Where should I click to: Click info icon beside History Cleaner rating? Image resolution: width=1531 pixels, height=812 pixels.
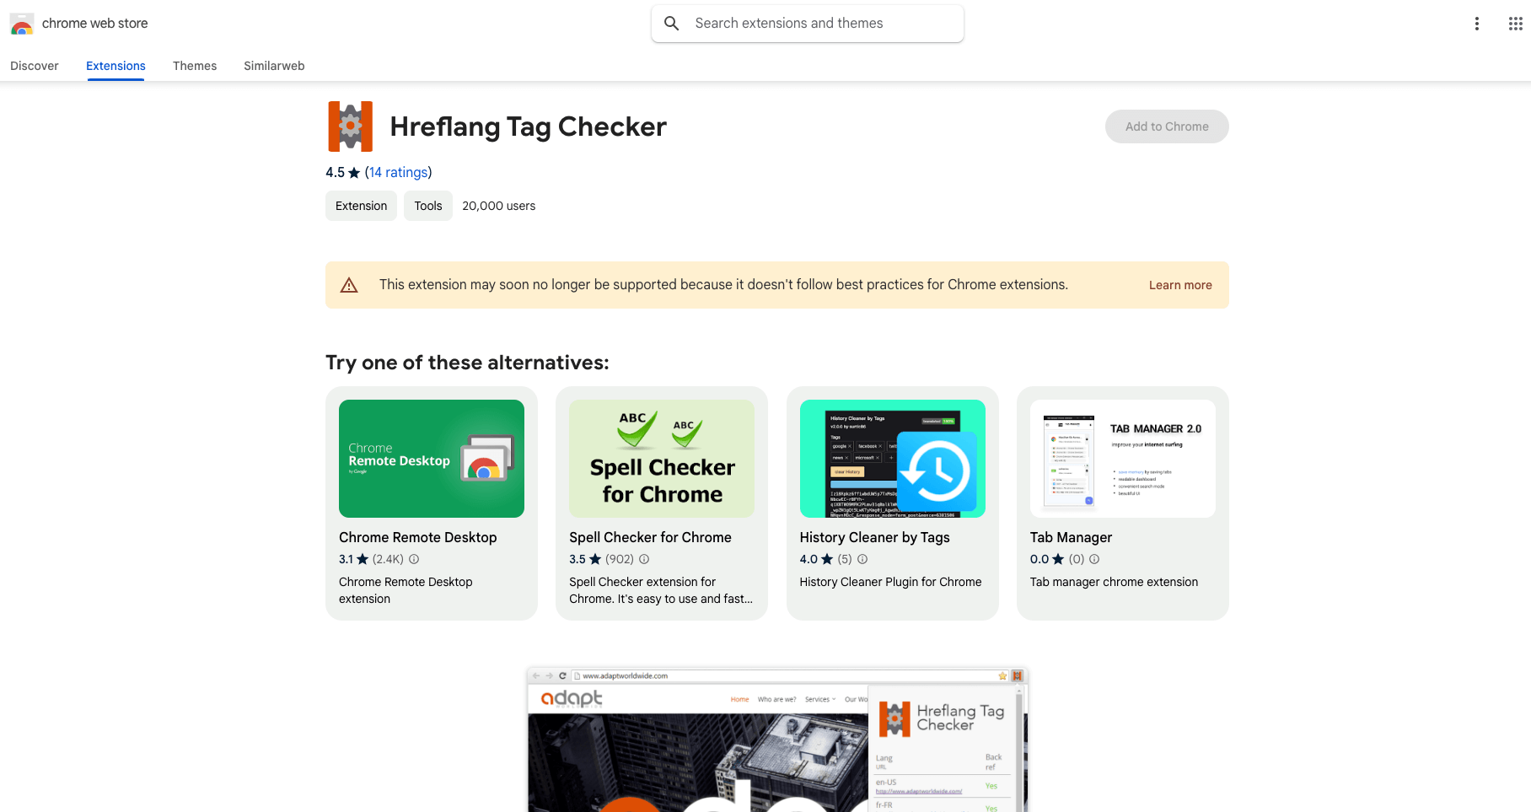point(862,559)
